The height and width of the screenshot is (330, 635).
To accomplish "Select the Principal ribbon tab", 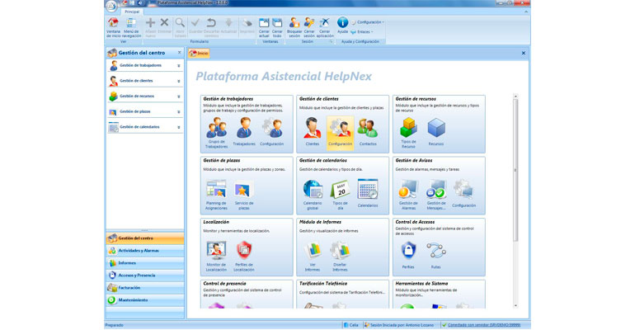I will point(132,12).
